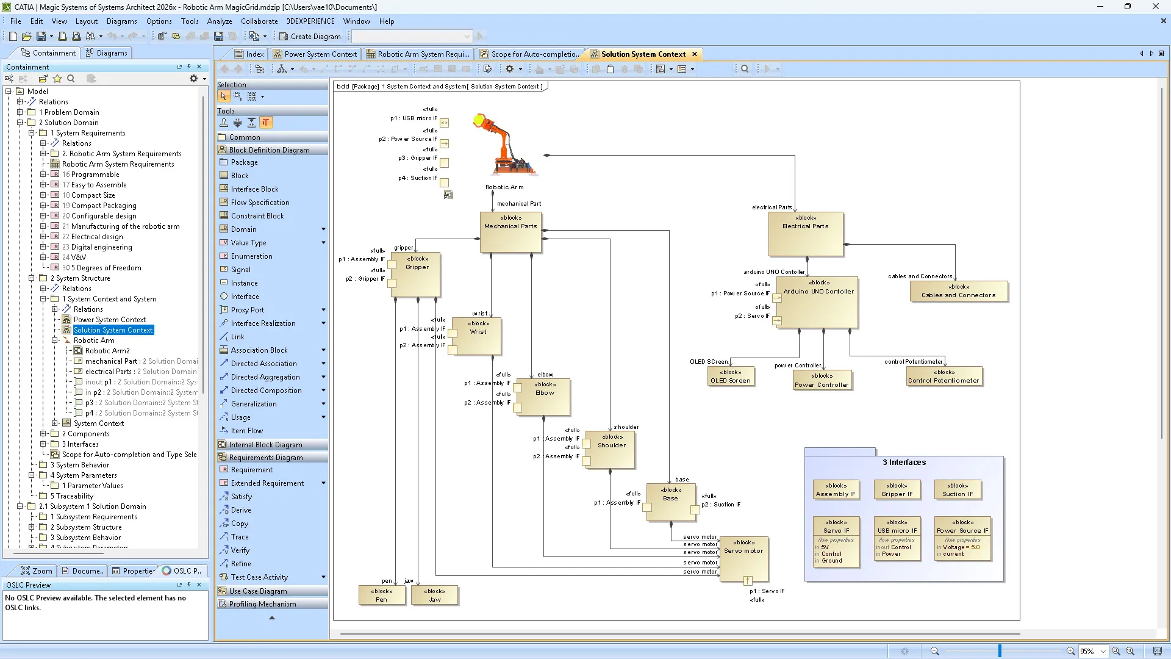The width and height of the screenshot is (1171, 659).
Task: Toggle auto-hide pin on OSLC Preview panel
Action: (189, 585)
